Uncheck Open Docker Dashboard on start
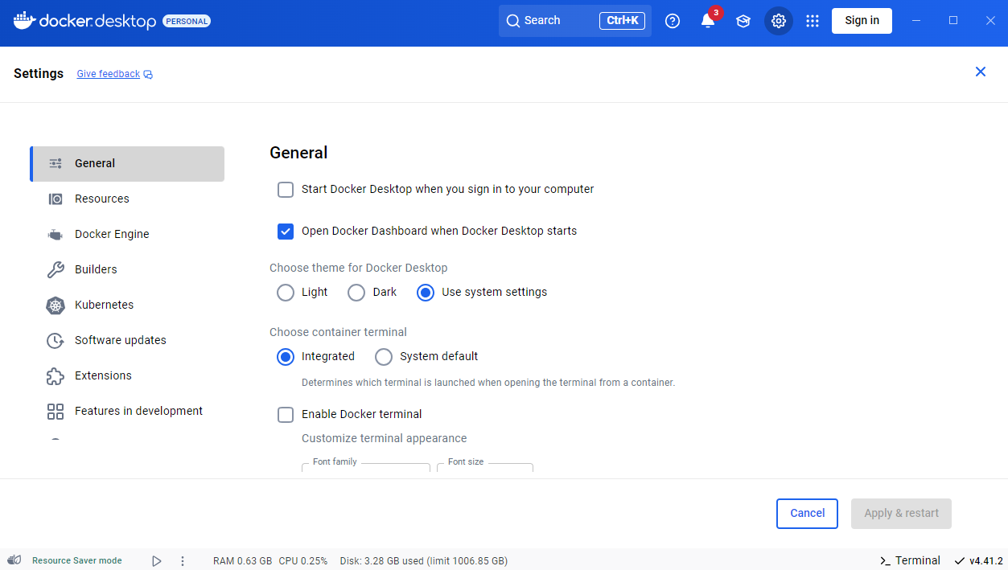 click(286, 232)
